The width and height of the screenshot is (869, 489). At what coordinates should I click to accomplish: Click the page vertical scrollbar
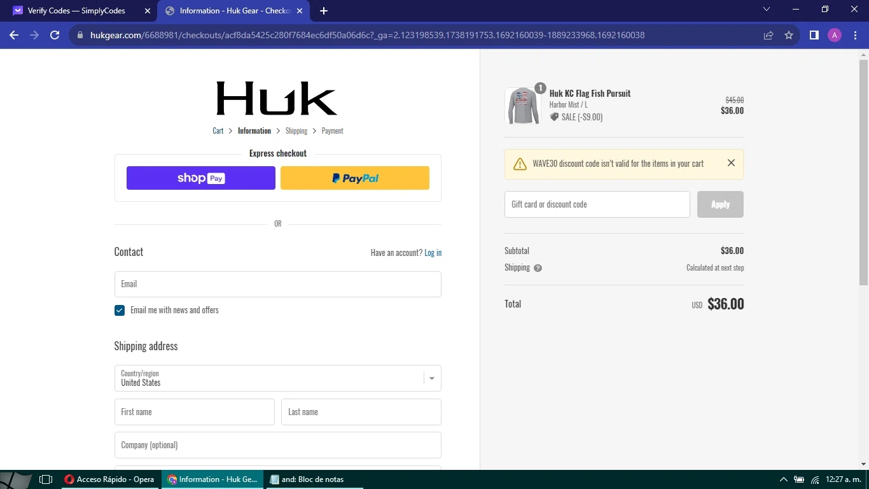tap(863, 172)
